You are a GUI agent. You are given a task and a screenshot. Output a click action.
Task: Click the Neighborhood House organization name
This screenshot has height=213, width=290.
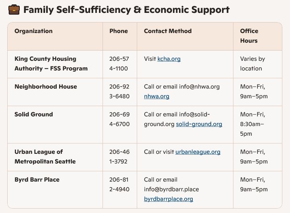[45, 87]
